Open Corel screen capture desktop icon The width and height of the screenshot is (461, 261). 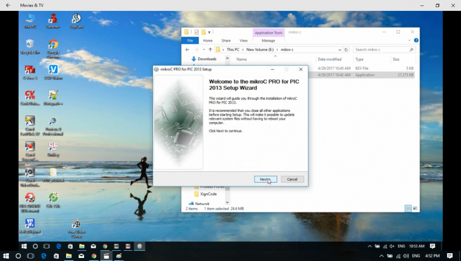point(30,152)
